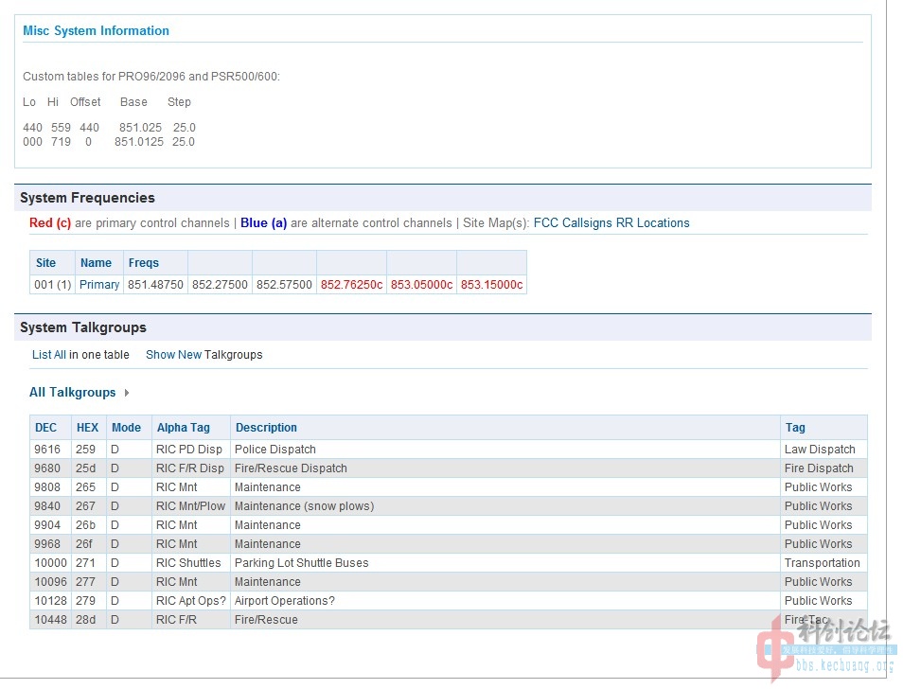This screenshot has height=689, width=903.
Task: Click Parking Lot Shuttle Buses description
Action: tap(301, 563)
